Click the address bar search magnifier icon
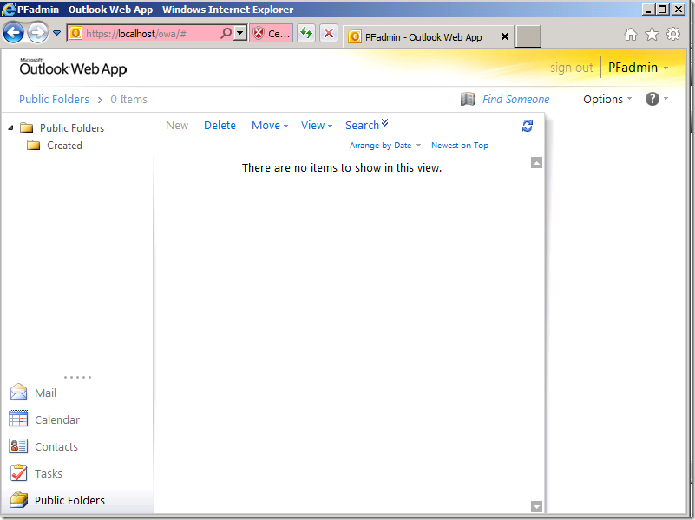This screenshot has width=695, height=520. click(226, 33)
